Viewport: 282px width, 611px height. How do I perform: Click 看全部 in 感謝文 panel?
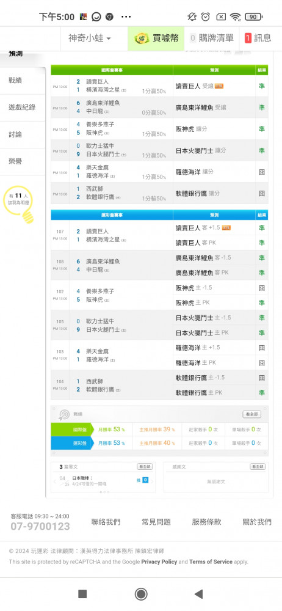(258, 466)
